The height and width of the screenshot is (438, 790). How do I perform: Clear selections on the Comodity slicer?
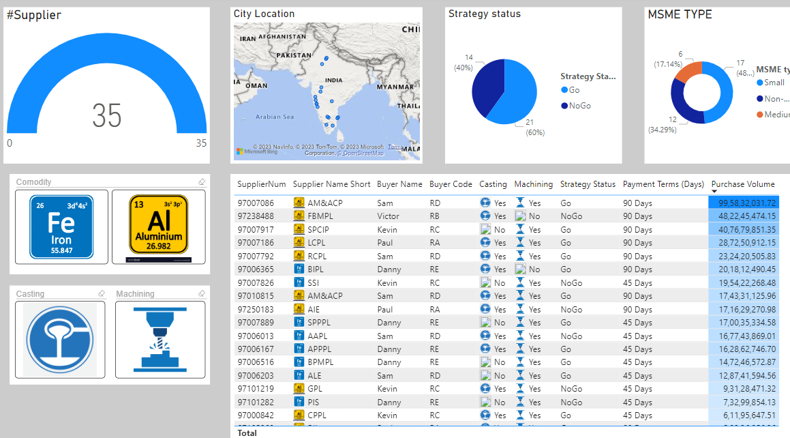(x=202, y=182)
